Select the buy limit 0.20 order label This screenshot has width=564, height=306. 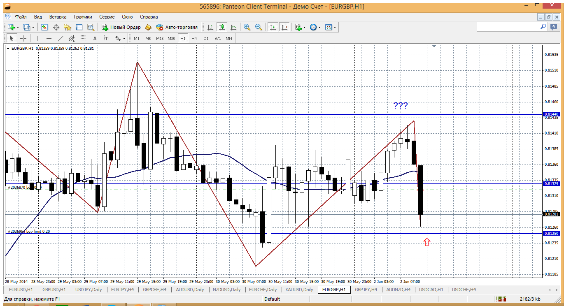29,232
